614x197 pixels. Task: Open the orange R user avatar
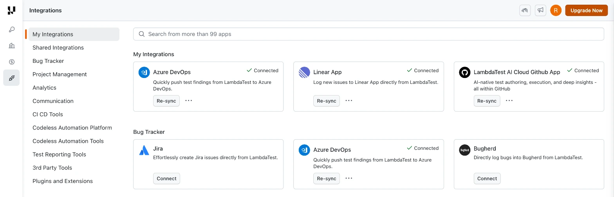pyautogui.click(x=556, y=11)
